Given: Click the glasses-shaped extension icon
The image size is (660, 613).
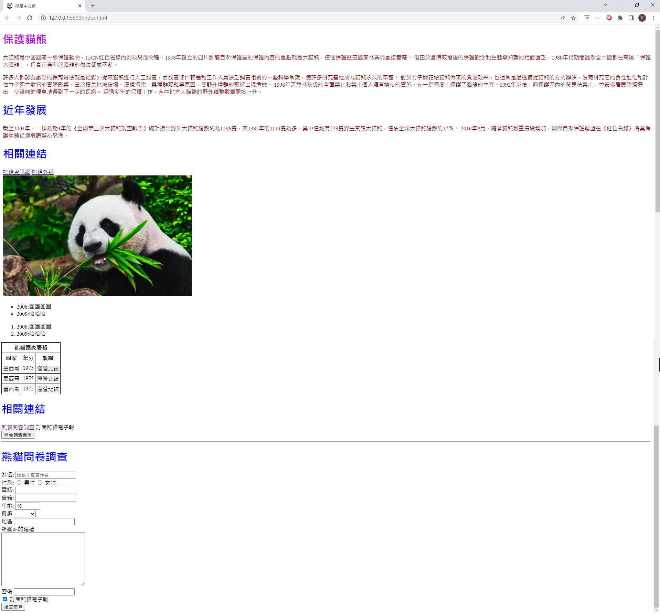Looking at the screenshot, I should click(x=598, y=18).
